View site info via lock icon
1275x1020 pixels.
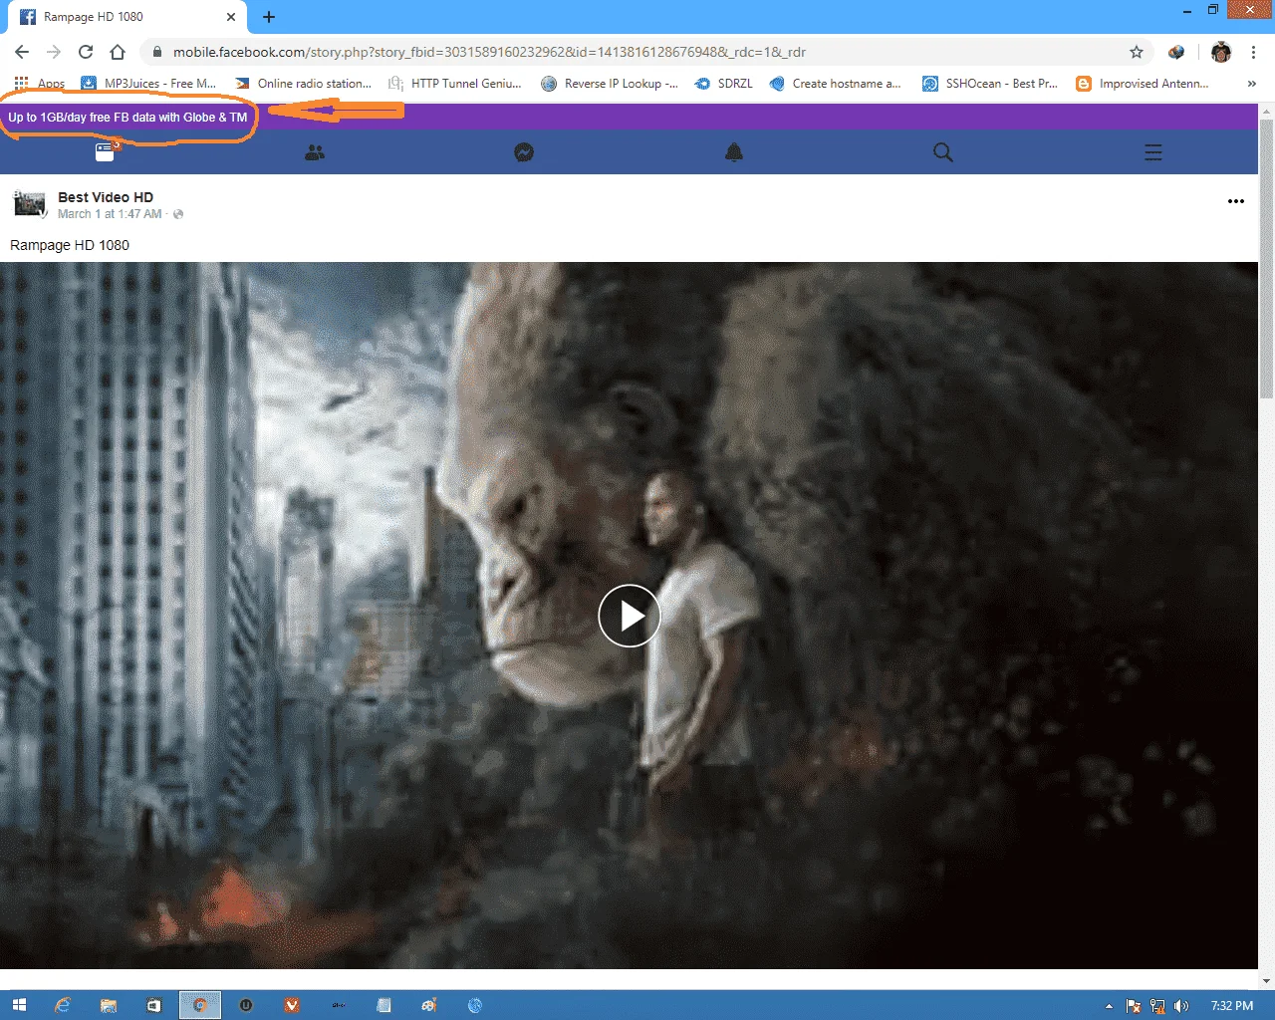(x=156, y=52)
